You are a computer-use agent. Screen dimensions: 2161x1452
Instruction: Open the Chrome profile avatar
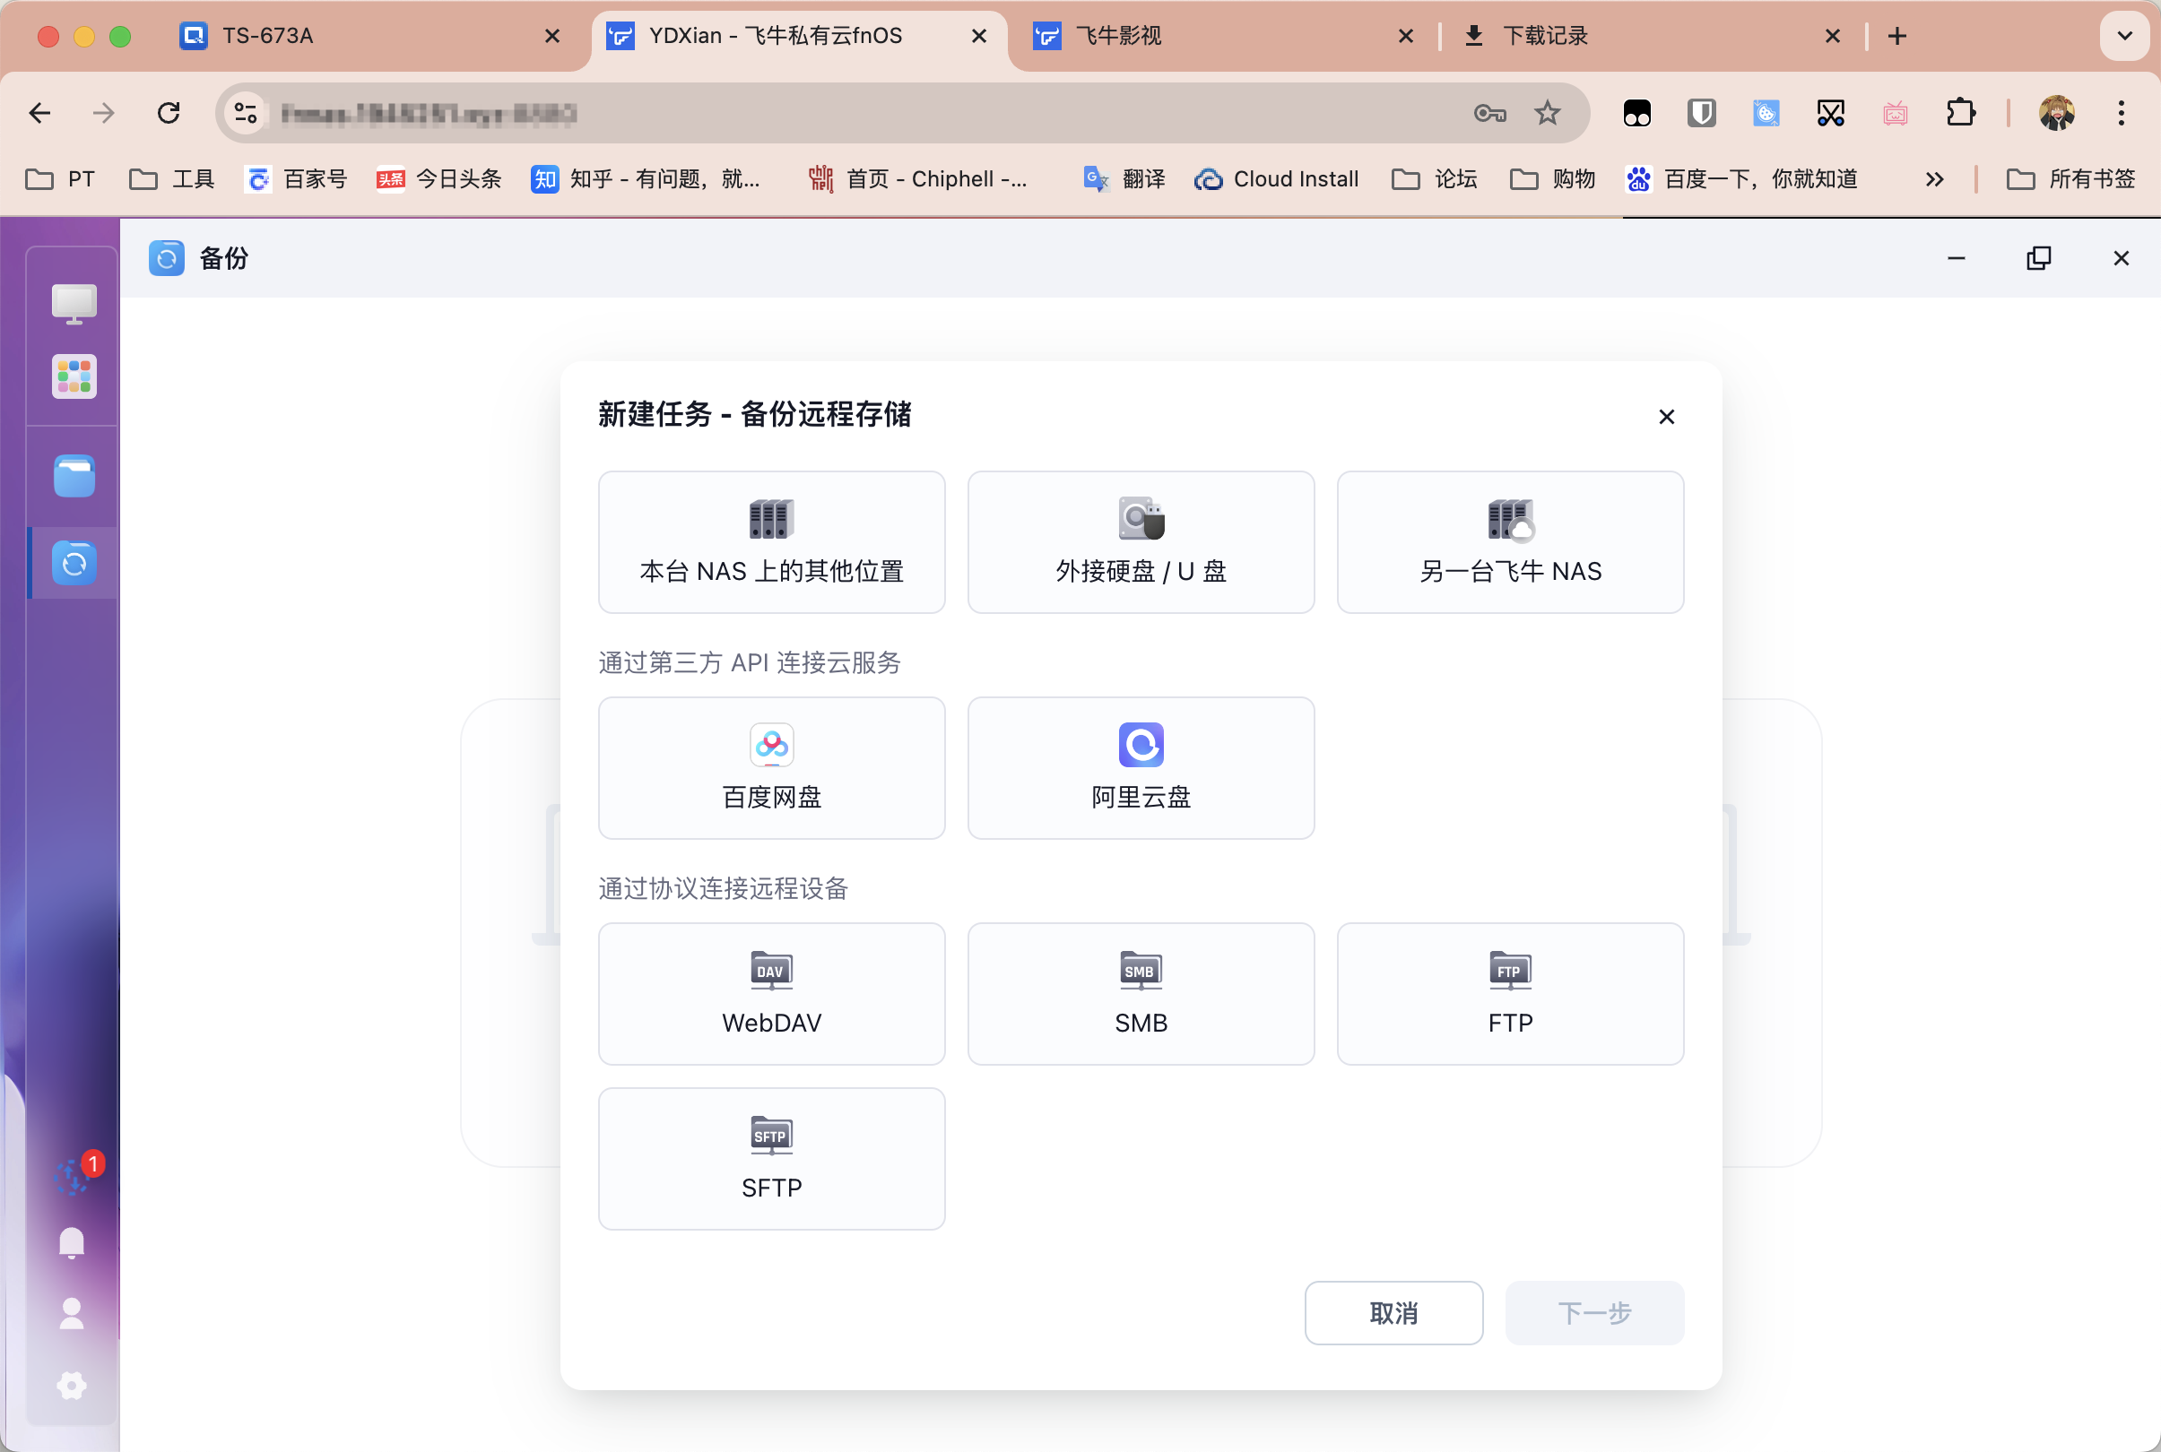(x=2056, y=113)
